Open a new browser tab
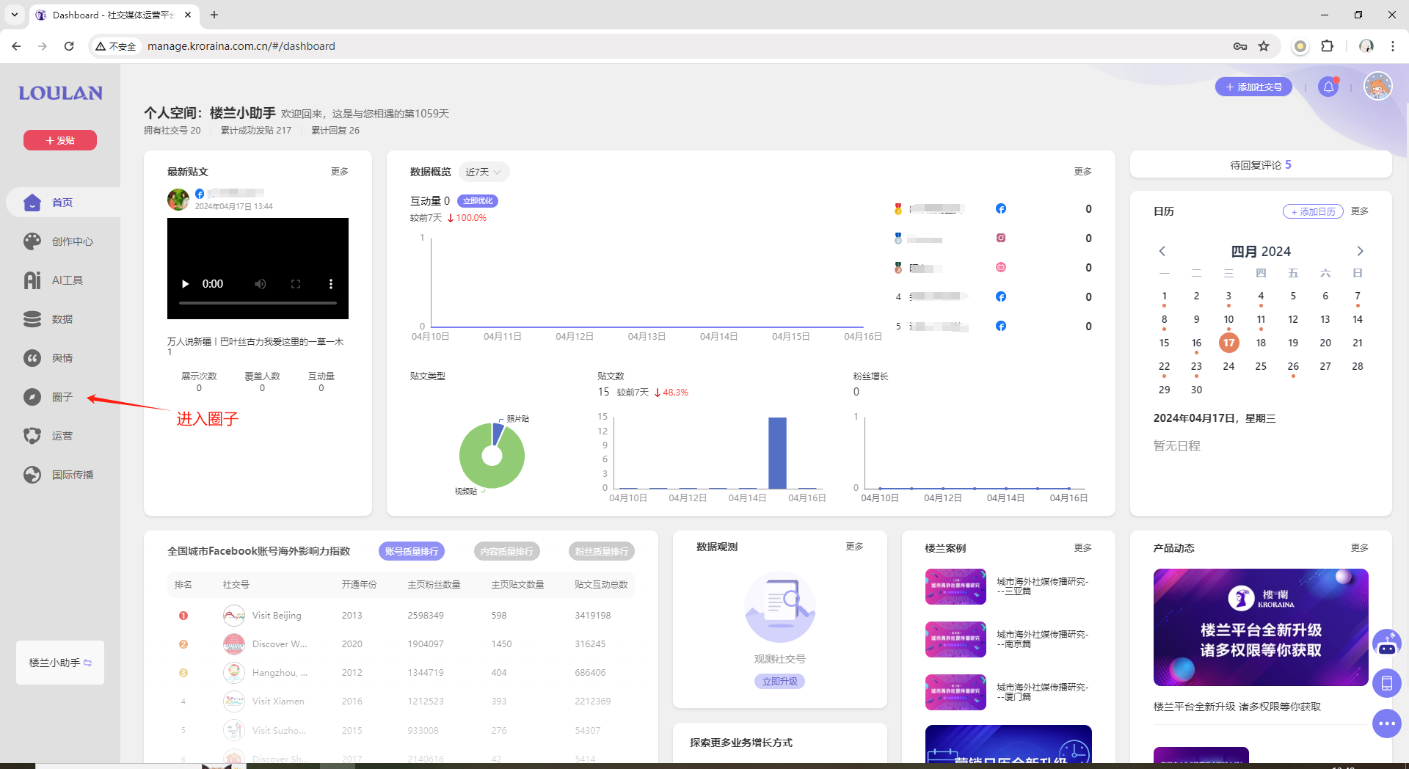 coord(214,15)
